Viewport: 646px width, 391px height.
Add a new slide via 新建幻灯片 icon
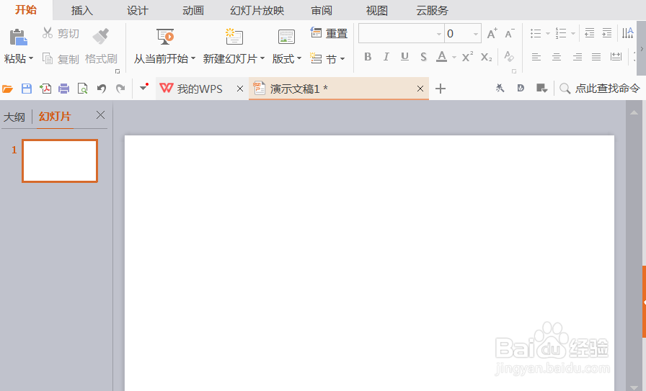pyautogui.click(x=234, y=37)
